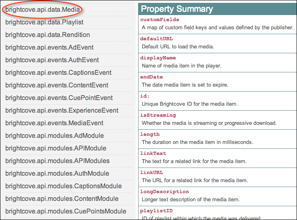
Task: Select brightcove.api.events.AuthEvent in list
Action: click(52, 60)
